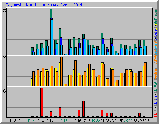Viewport: 159px width, 124px height.
Task: Click day label '4' on the x-axis
Action: pos(24,121)
